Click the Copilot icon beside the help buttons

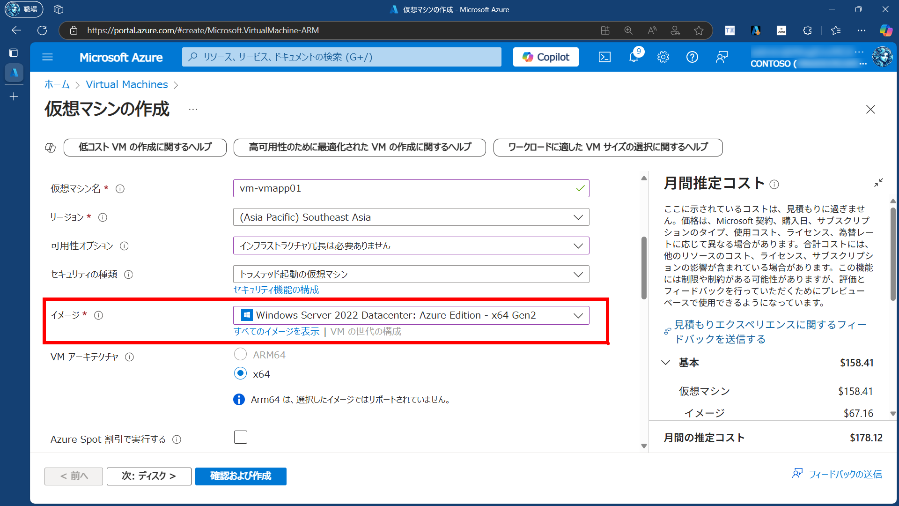pos(50,148)
